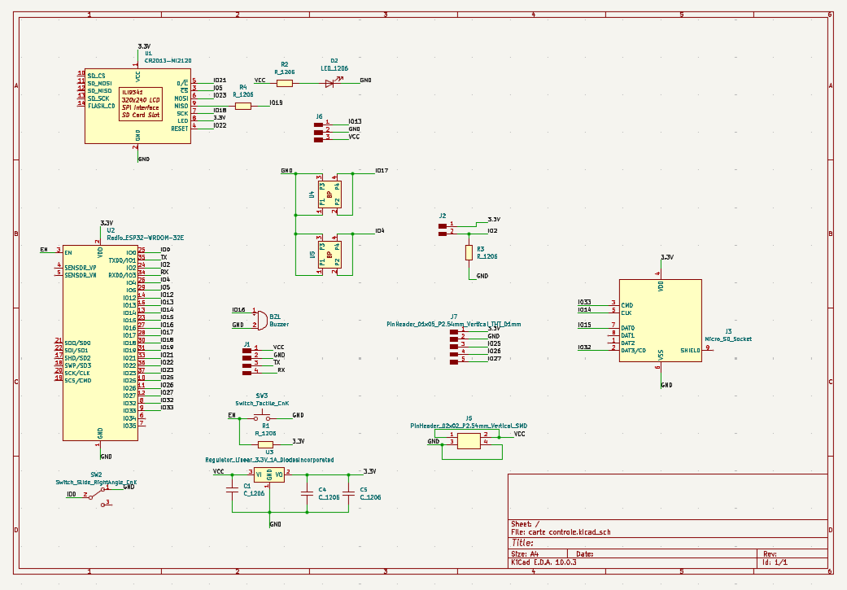The width and height of the screenshot is (847, 590).
Task: Click the SENSOR_VP pin name
Action: pyautogui.click(x=81, y=268)
